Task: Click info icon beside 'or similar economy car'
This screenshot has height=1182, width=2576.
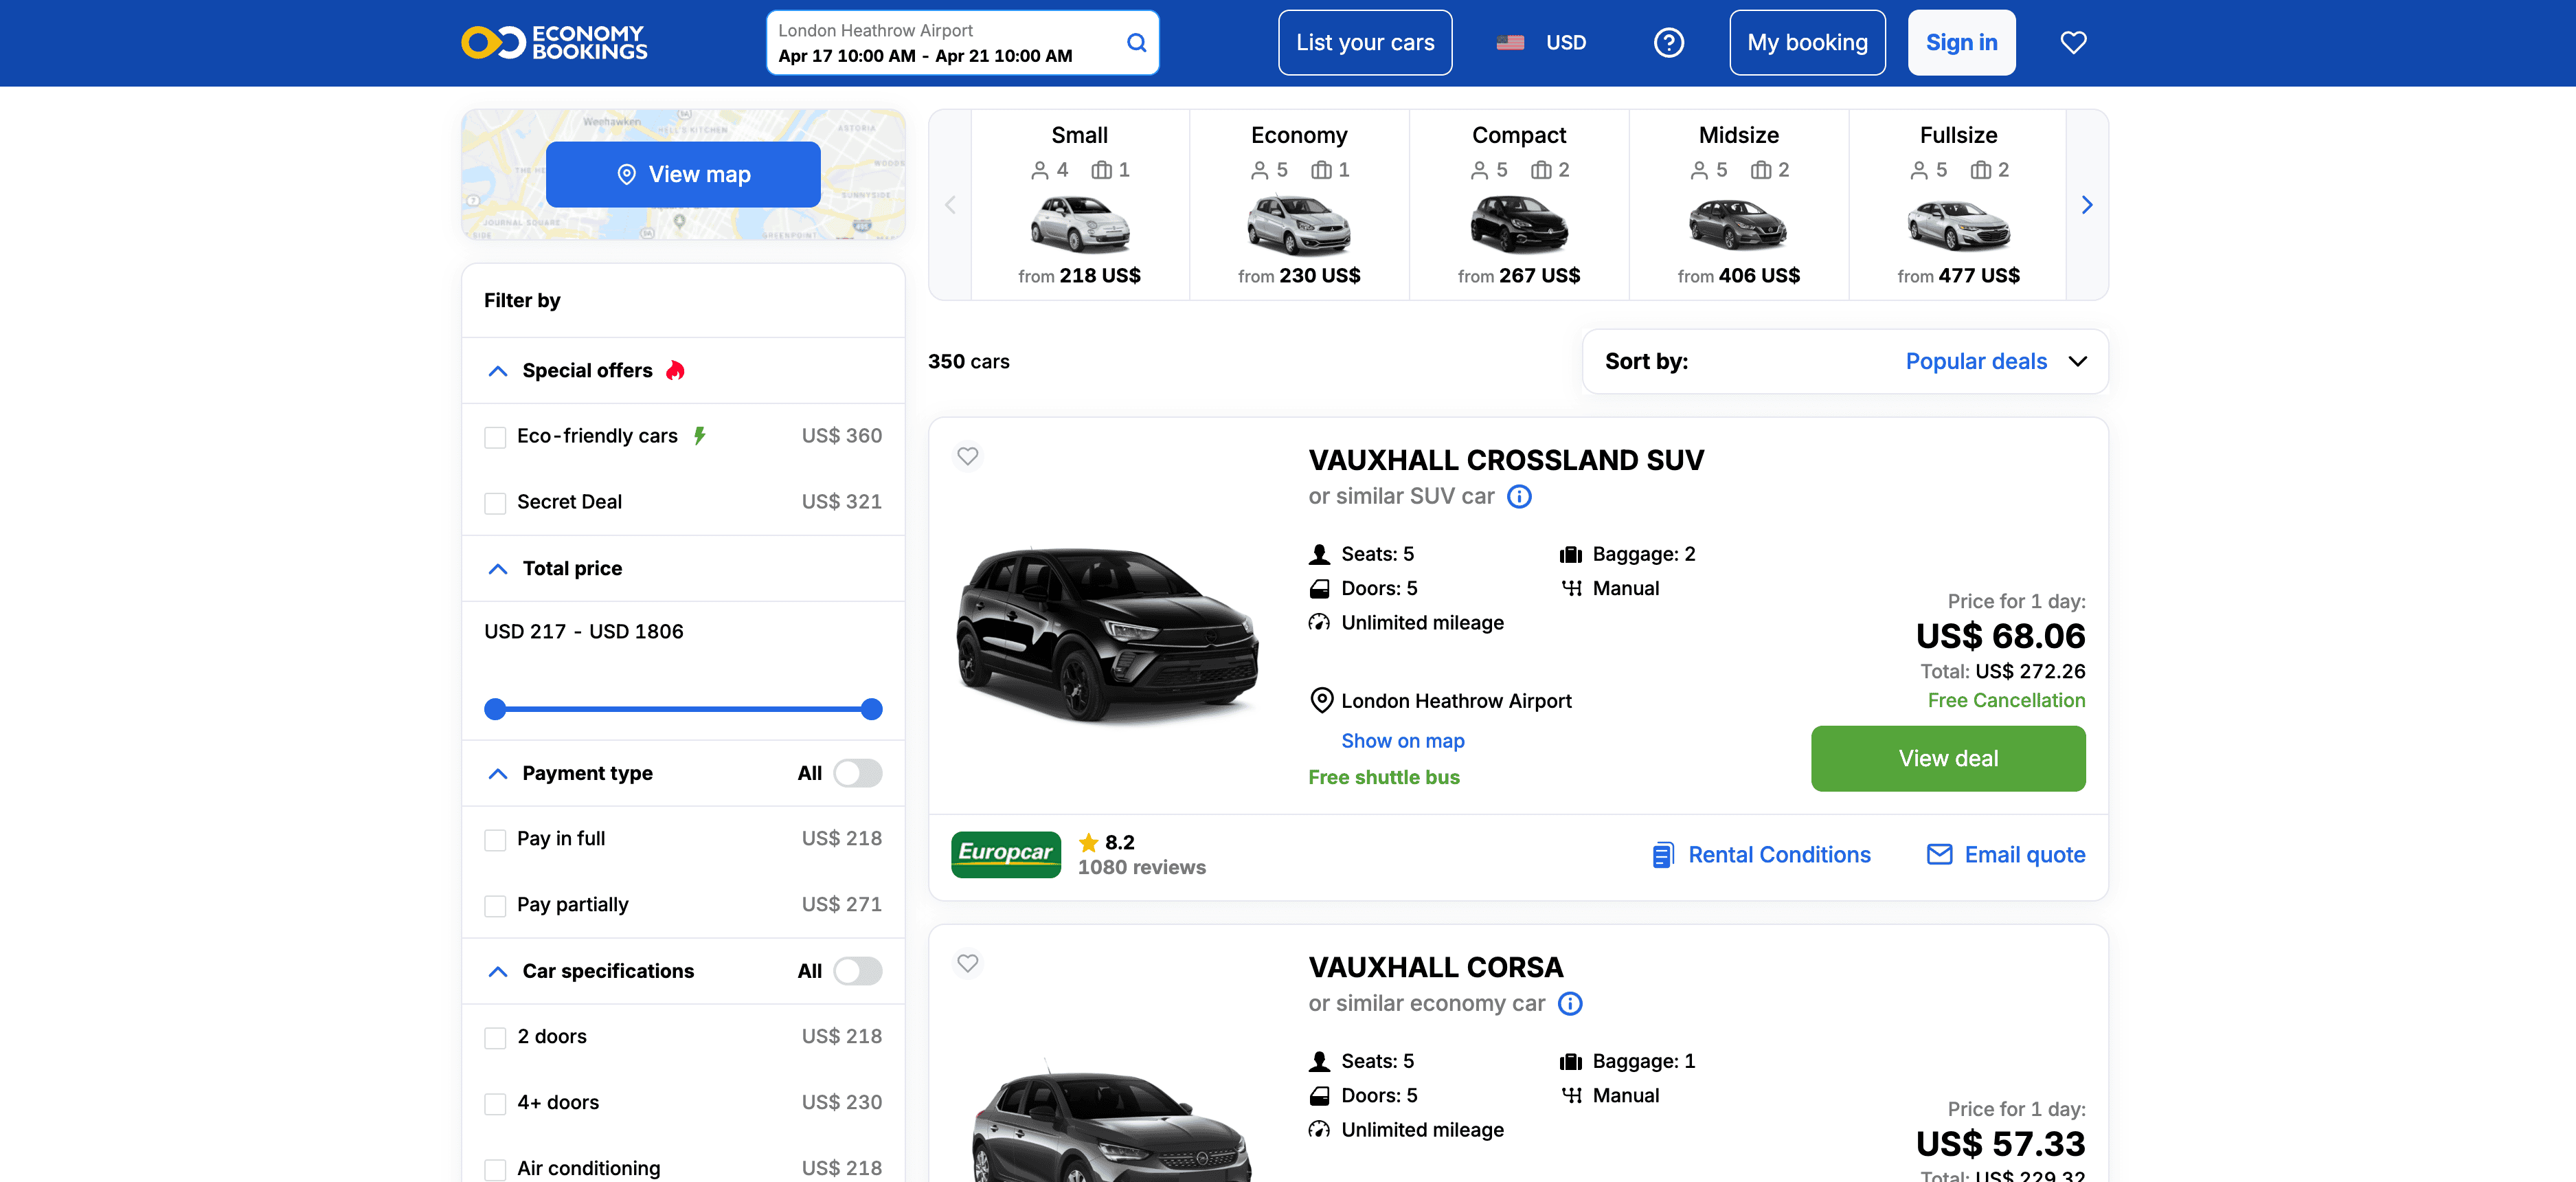Action: pyautogui.click(x=1569, y=1004)
